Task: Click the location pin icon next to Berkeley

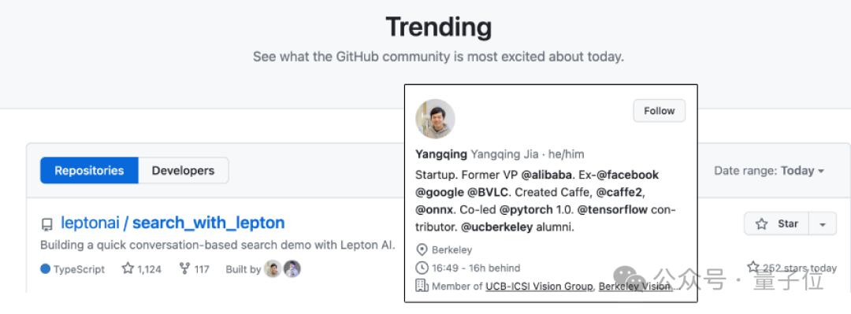Action: pyautogui.click(x=422, y=250)
